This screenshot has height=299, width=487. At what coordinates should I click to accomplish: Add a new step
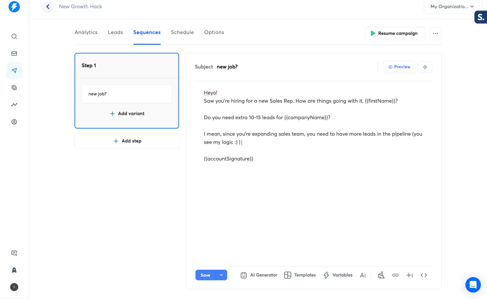127,141
